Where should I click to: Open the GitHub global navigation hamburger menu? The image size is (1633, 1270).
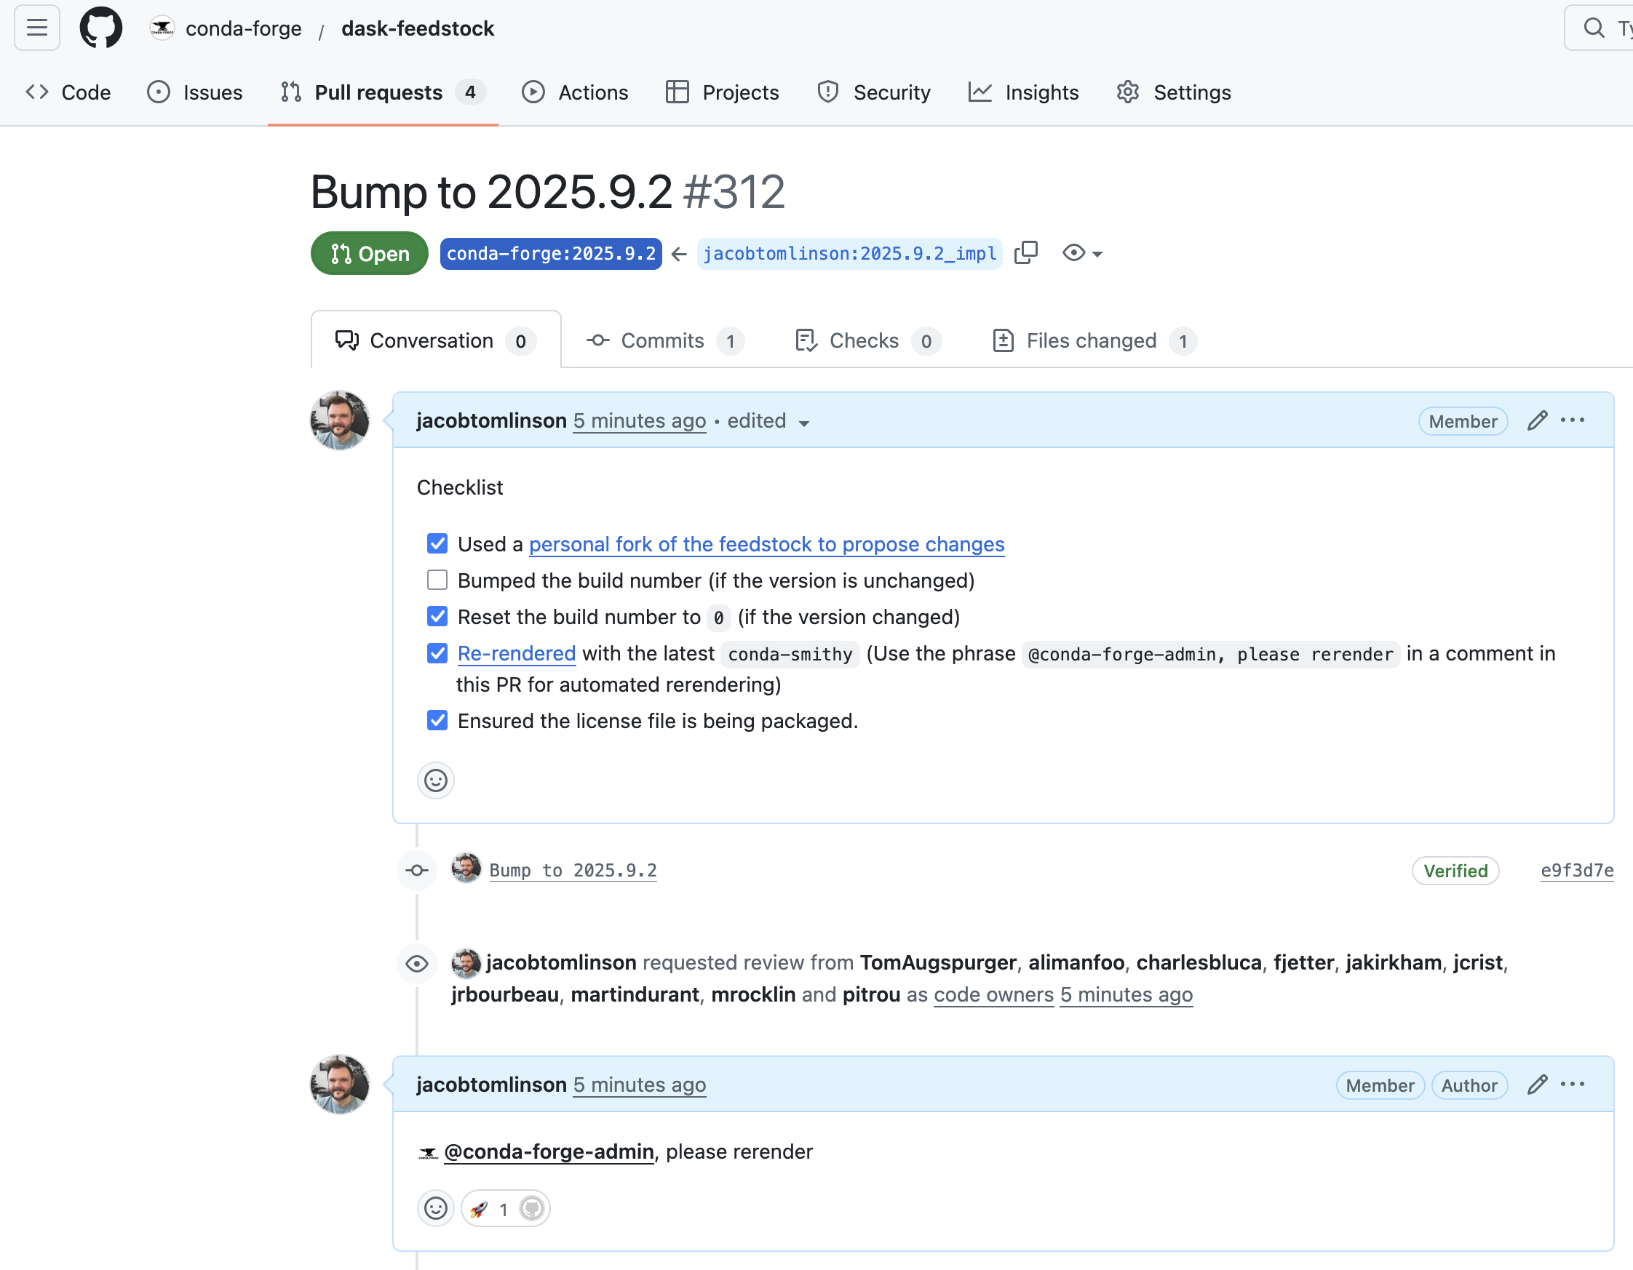[36, 28]
